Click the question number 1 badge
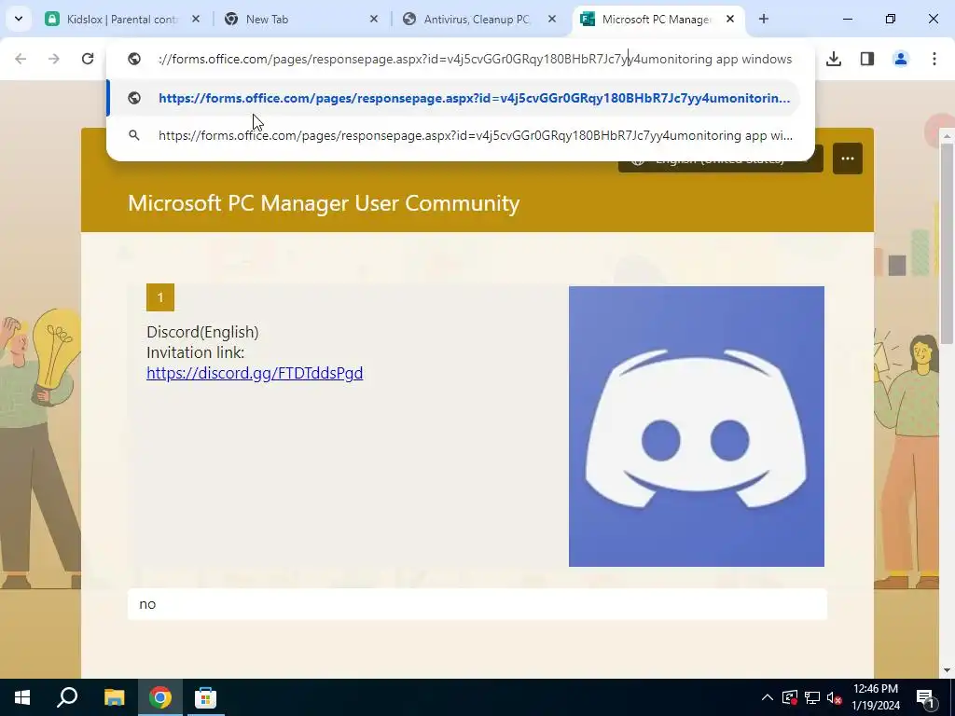 (160, 297)
